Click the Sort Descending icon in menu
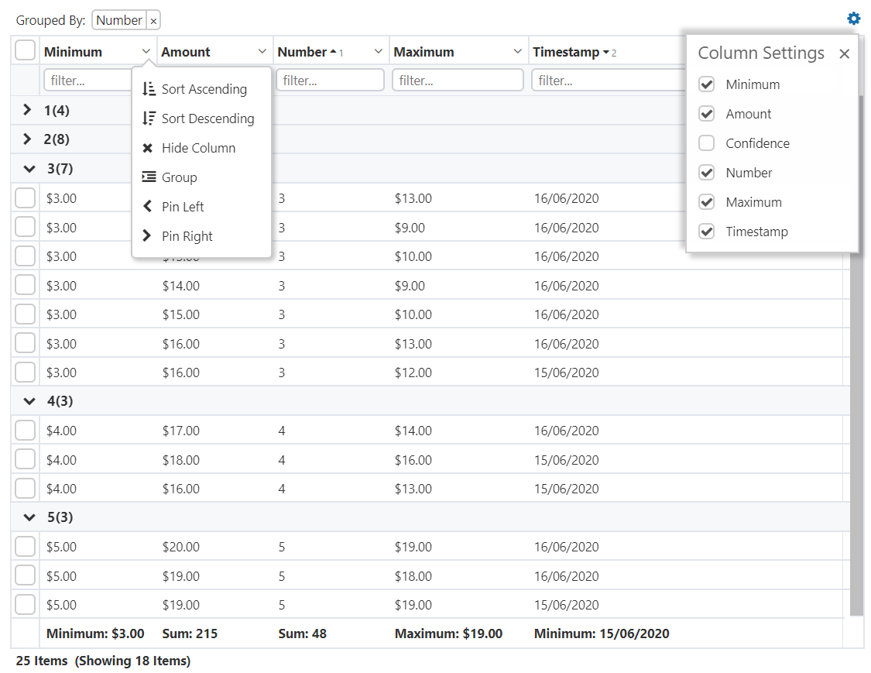This screenshot has height=673, width=871. pos(149,118)
